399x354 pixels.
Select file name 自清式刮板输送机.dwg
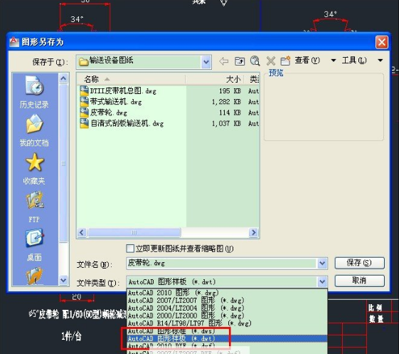pyautogui.click(x=127, y=124)
